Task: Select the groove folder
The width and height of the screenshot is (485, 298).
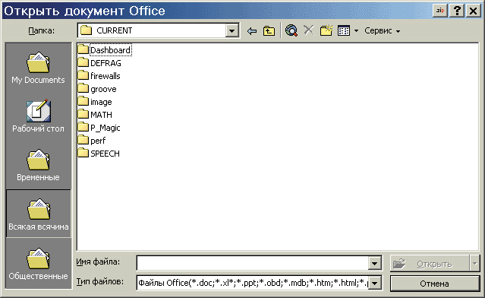Action: [97, 89]
